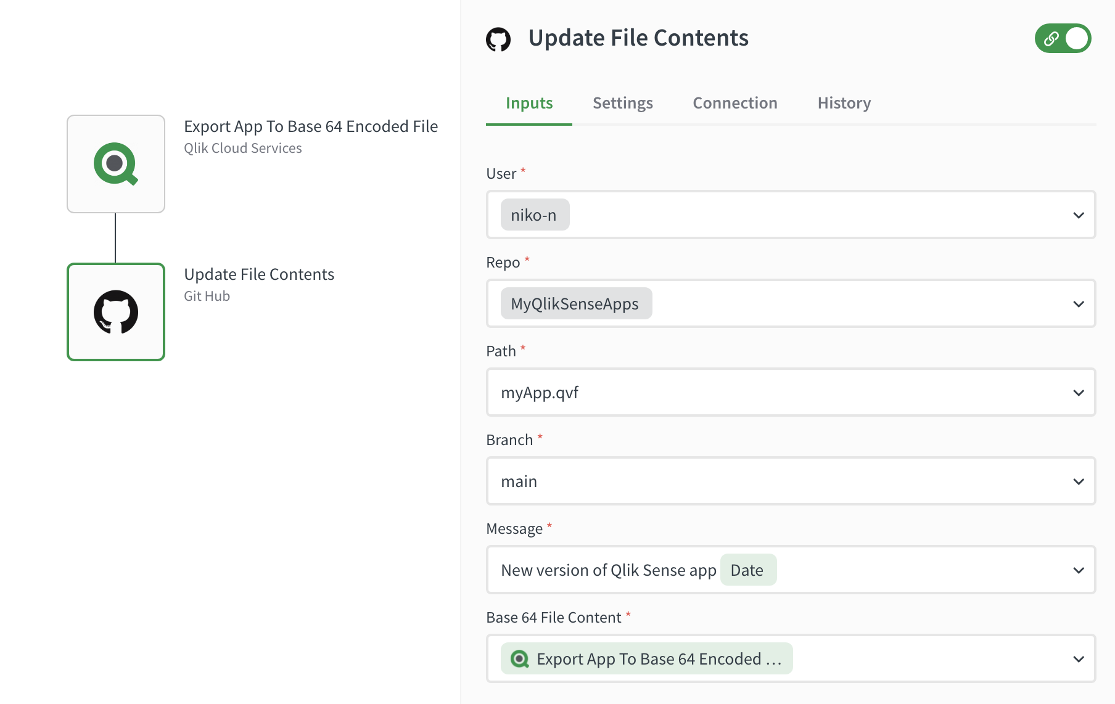
Task: Open the Export App To Base 64 Encoded File block
Action: (116, 163)
